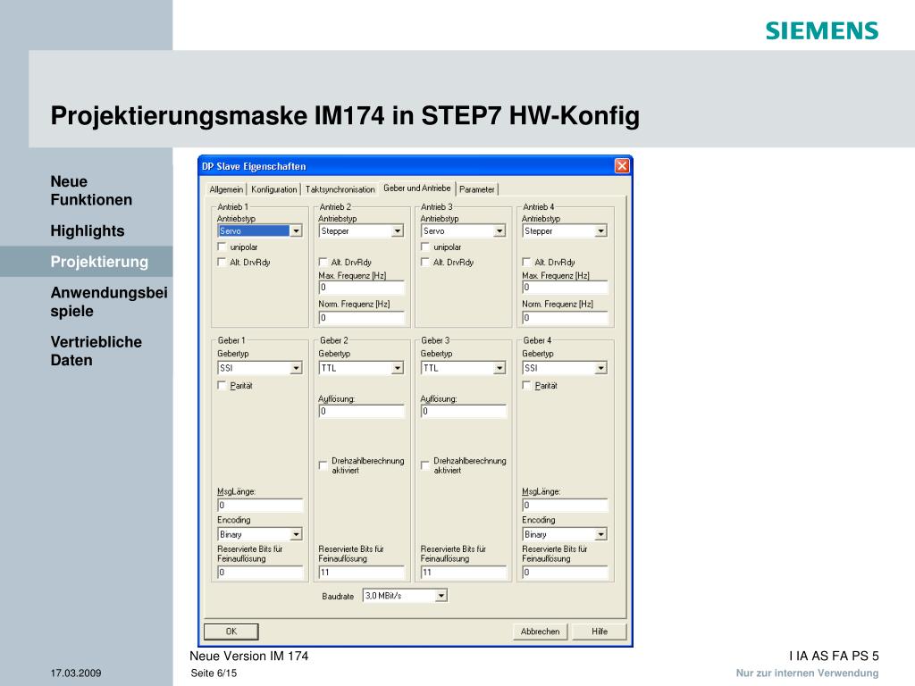Click Reservierte Bits field in Geber 1

point(260,573)
